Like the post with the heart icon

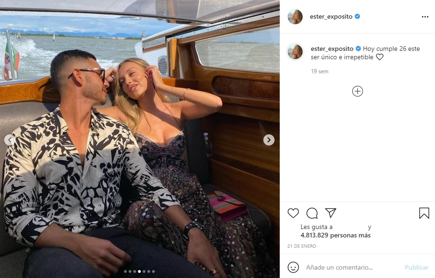(293, 213)
